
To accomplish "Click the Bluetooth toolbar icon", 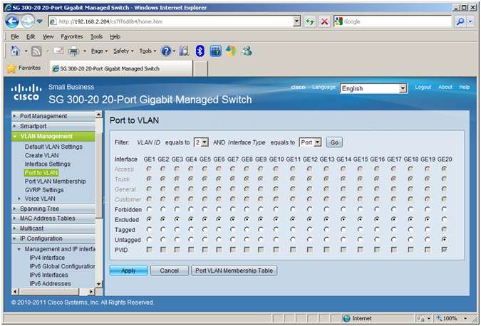I will [200, 51].
